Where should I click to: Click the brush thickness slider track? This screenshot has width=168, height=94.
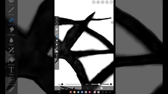pyautogui.click(x=72, y=84)
